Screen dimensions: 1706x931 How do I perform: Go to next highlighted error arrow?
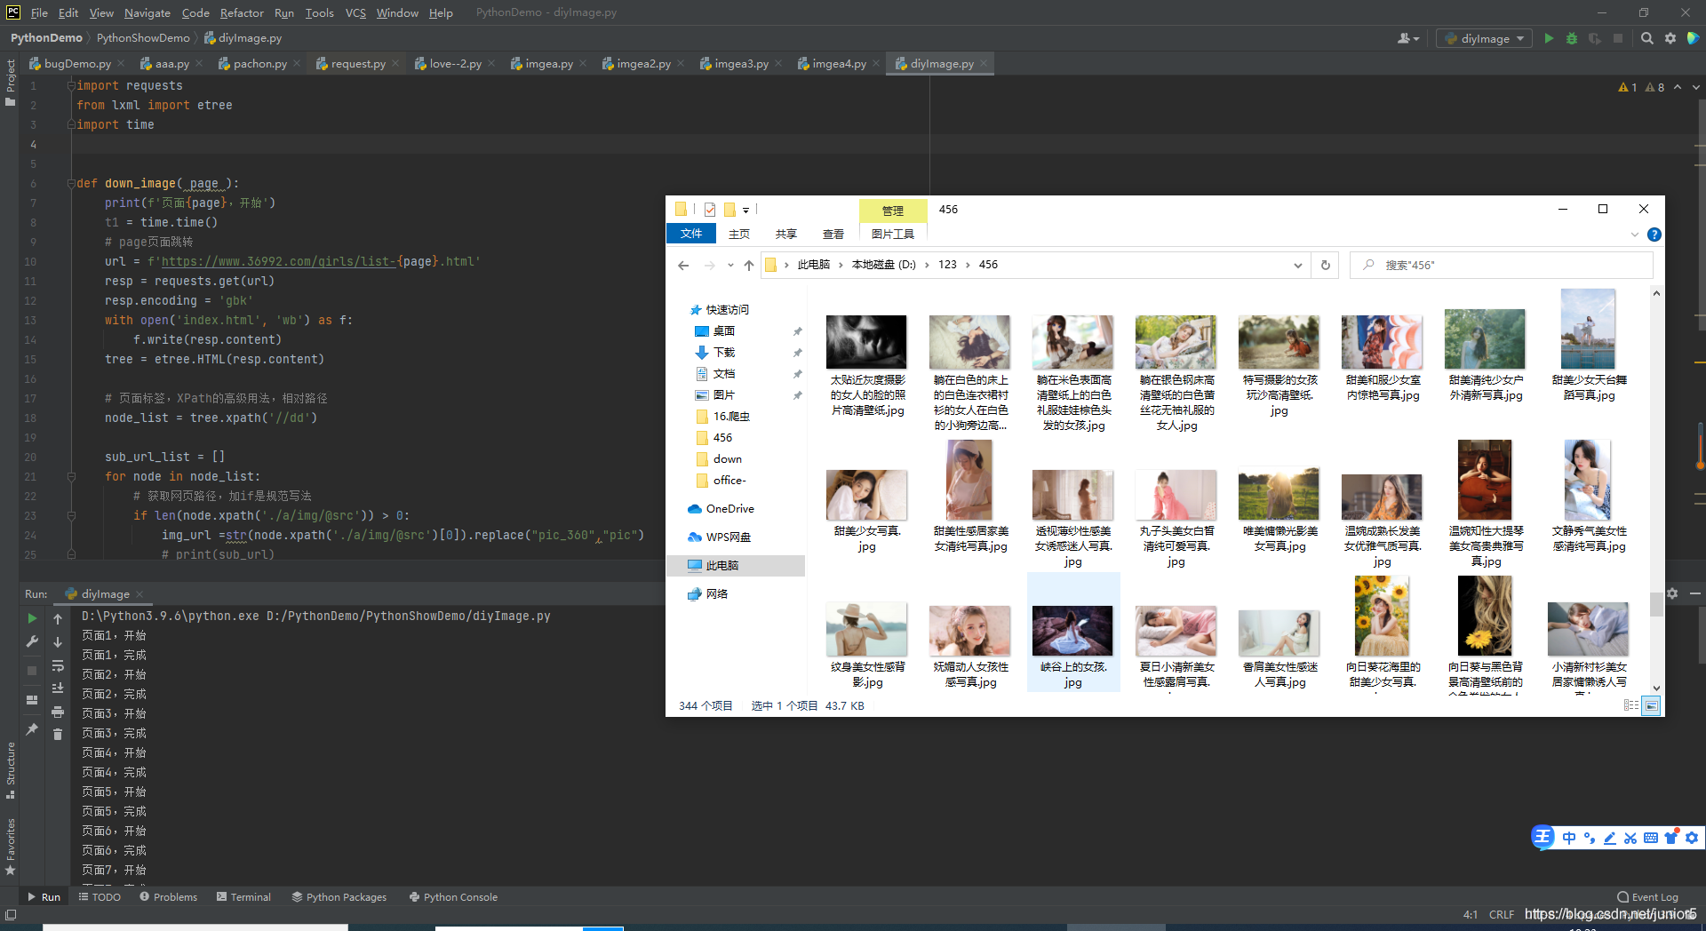pos(1695,87)
